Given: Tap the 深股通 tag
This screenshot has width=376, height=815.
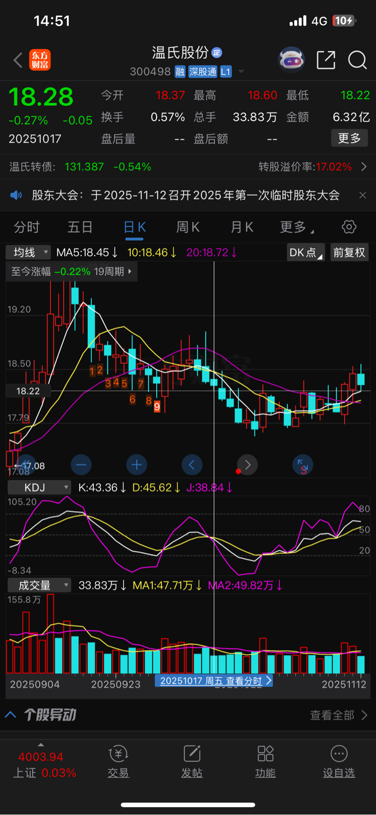Looking at the screenshot, I should click(x=203, y=72).
